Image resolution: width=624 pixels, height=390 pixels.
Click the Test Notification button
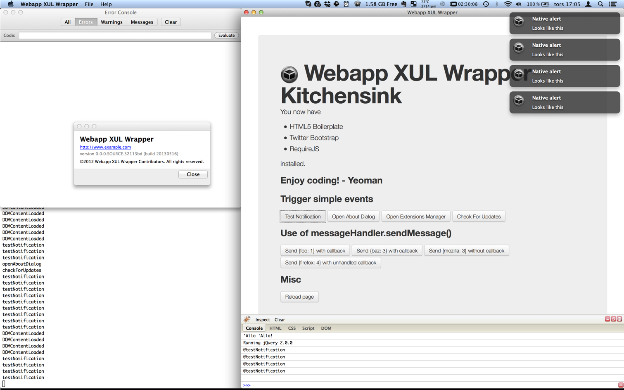[303, 216]
